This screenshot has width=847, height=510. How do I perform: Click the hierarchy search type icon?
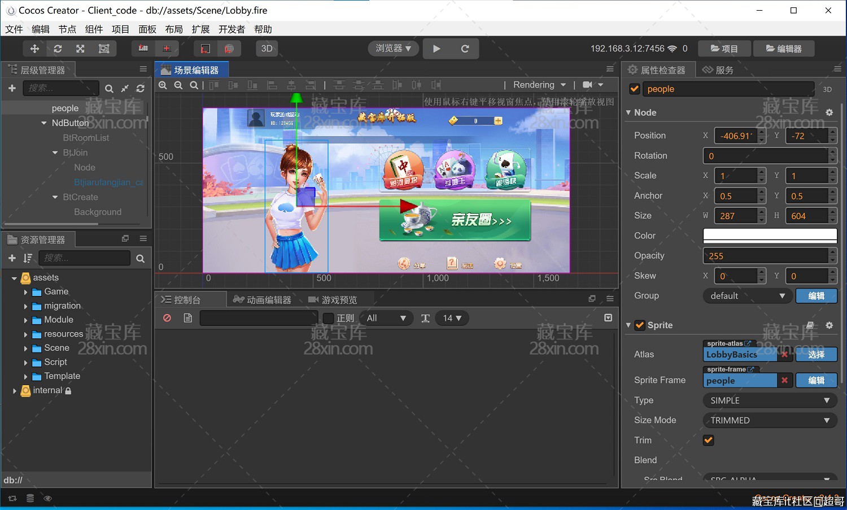[x=109, y=89]
